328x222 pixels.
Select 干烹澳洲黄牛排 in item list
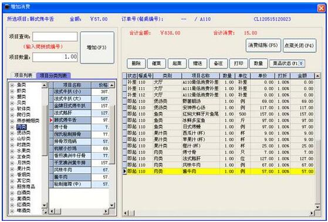72,163
